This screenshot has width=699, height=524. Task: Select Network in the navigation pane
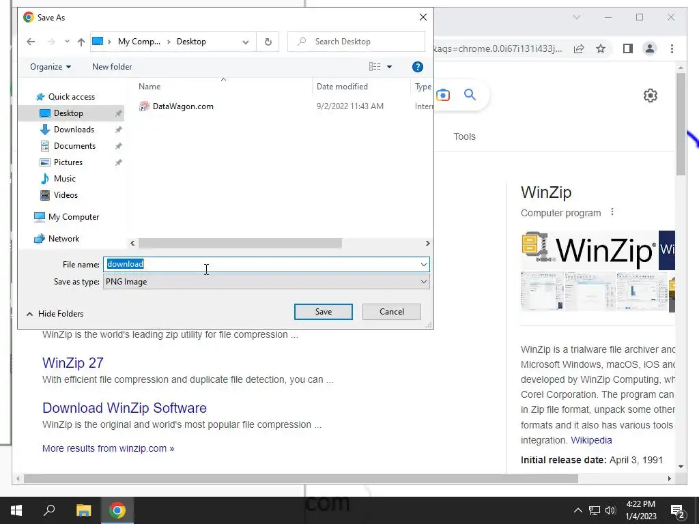[x=63, y=239]
